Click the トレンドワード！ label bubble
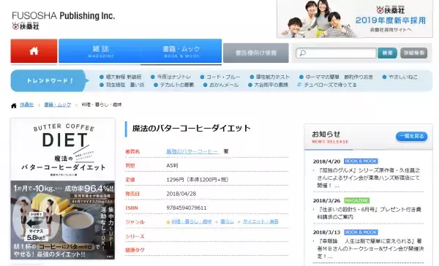The width and height of the screenshot is (439, 266). [x=50, y=80]
